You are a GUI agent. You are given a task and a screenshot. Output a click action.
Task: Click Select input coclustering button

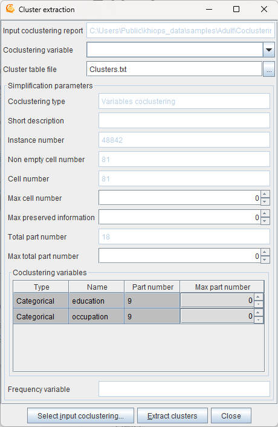[x=80, y=416]
